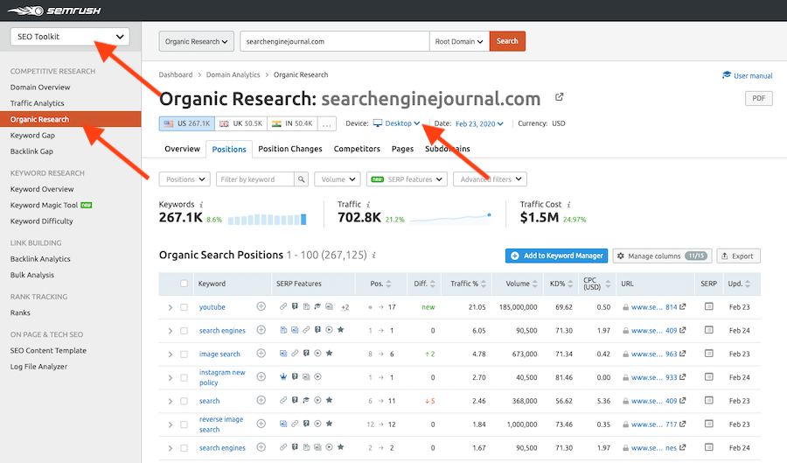The height and width of the screenshot is (463, 787).
Task: Check the reverse image search row checkbox
Action: pyautogui.click(x=185, y=424)
